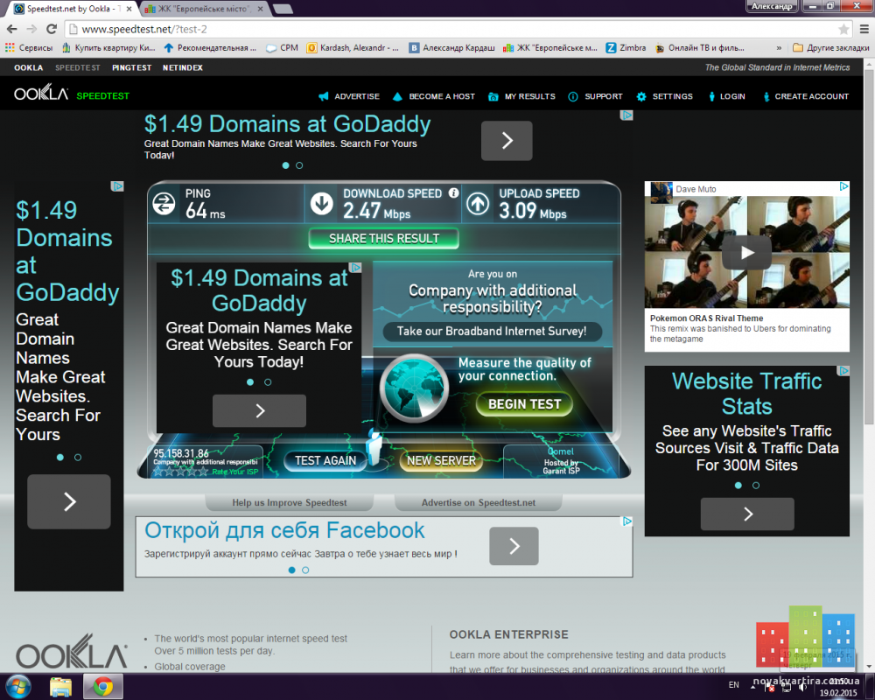This screenshot has width=875, height=700.
Task: Go to PINGTEST in the top bar
Action: click(x=132, y=67)
